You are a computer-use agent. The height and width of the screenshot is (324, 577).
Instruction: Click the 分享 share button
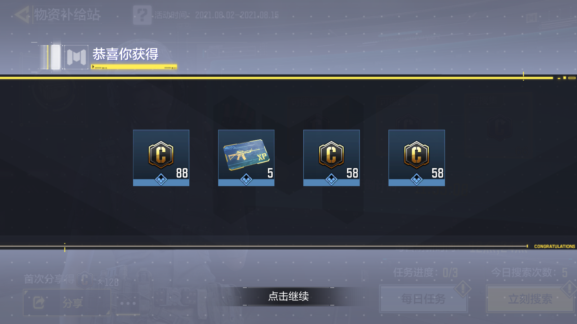point(67,302)
